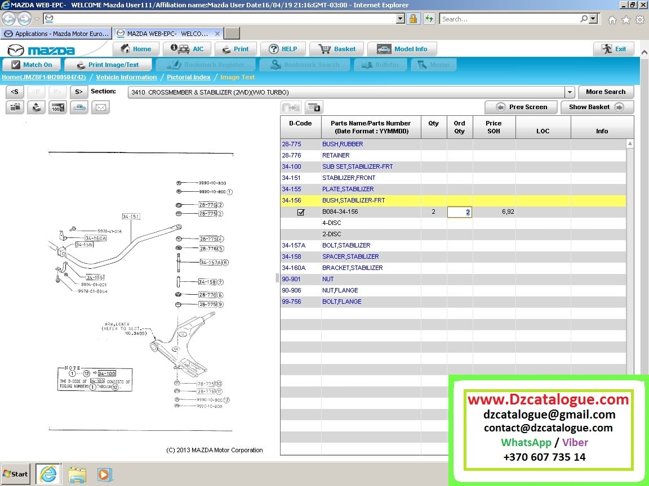Open the Windows Start menu

pyautogui.click(x=16, y=474)
